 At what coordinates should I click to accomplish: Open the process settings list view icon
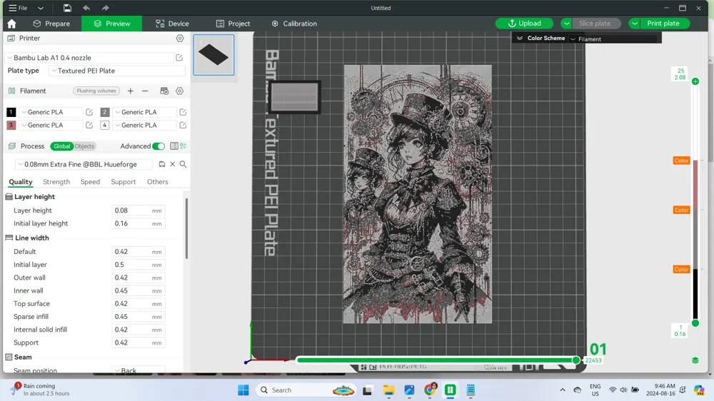174,146
